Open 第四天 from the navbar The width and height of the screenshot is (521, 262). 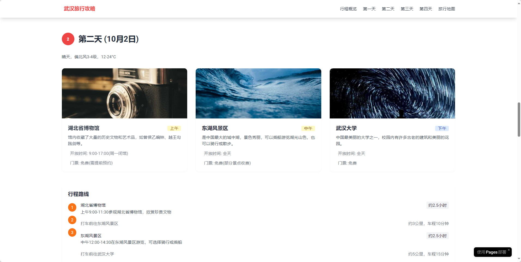[426, 9]
